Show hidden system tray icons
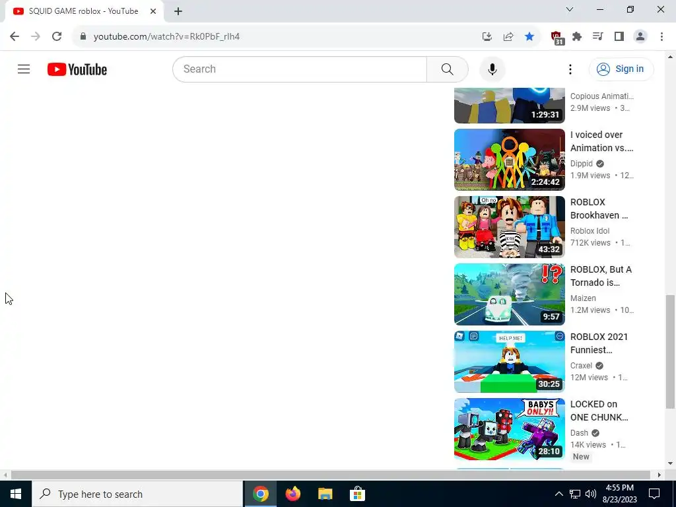Image resolution: width=676 pixels, height=507 pixels. (558, 494)
